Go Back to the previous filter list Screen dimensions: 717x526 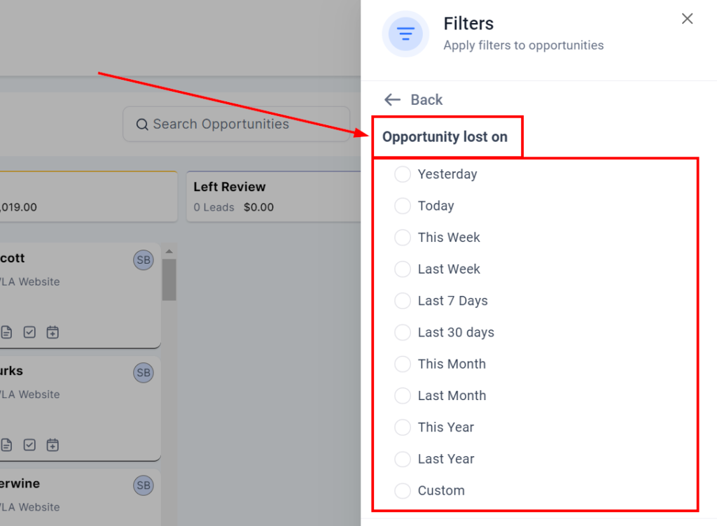(x=414, y=100)
